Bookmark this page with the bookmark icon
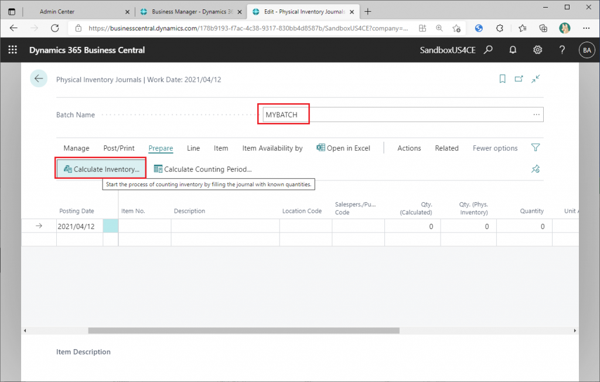The height and width of the screenshot is (382, 600). pyautogui.click(x=502, y=79)
